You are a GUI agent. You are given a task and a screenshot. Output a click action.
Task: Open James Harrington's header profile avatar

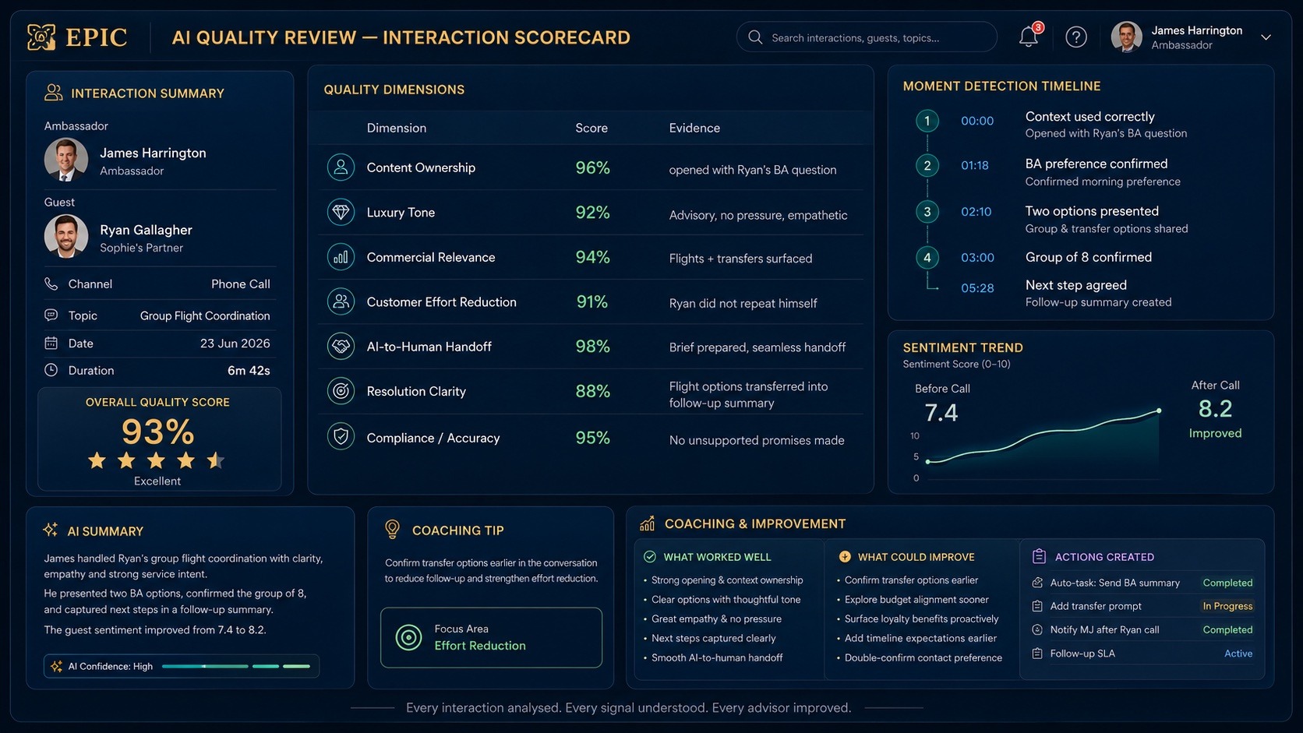click(1126, 37)
